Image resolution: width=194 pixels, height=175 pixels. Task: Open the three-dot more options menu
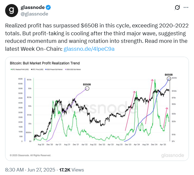186,7
